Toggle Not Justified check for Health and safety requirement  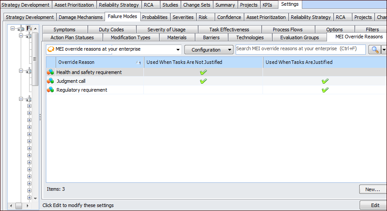tap(203, 72)
